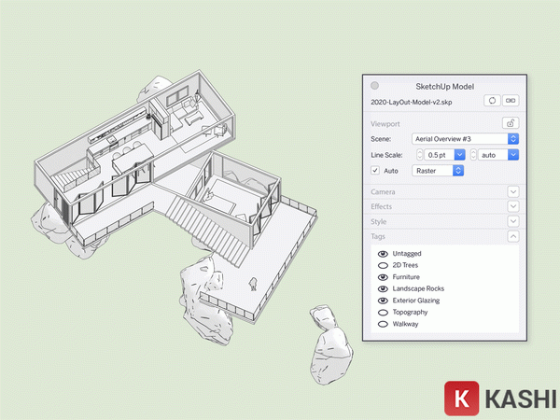Open the Raster render mode dropdown
Screen dimensions: 560x420
click(x=458, y=171)
